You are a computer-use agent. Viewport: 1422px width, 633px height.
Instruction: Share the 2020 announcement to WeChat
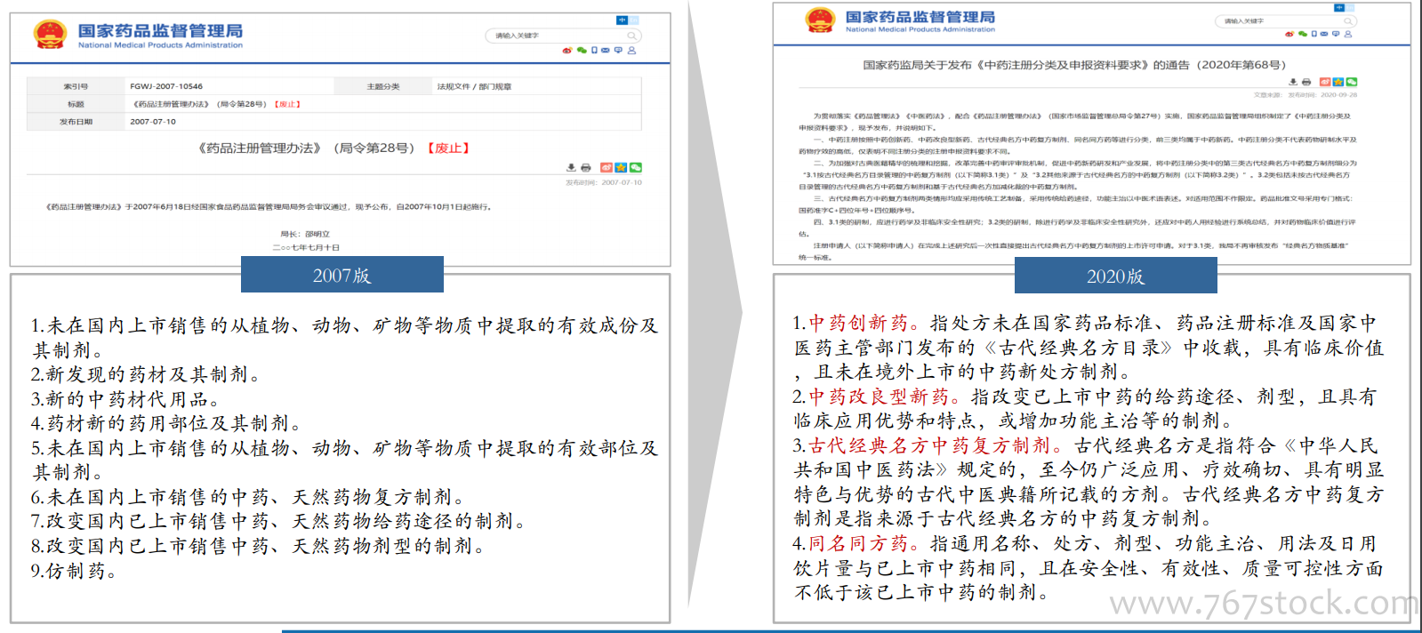click(x=1352, y=82)
